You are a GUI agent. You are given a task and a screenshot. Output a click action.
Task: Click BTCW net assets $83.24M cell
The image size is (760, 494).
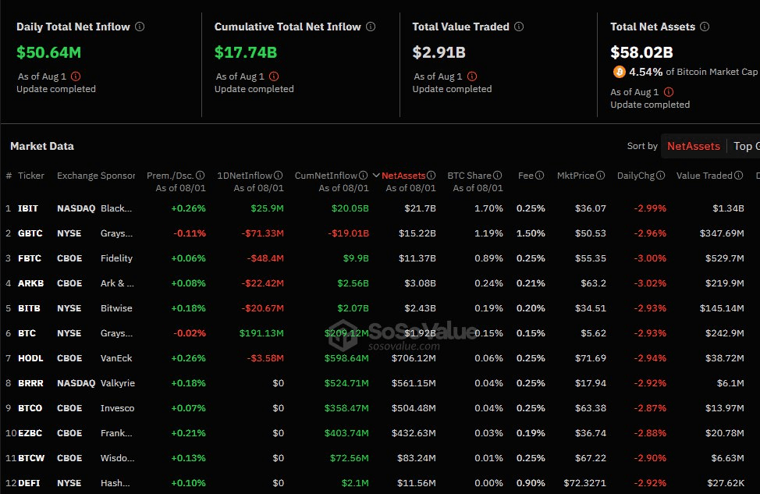pyautogui.click(x=417, y=458)
